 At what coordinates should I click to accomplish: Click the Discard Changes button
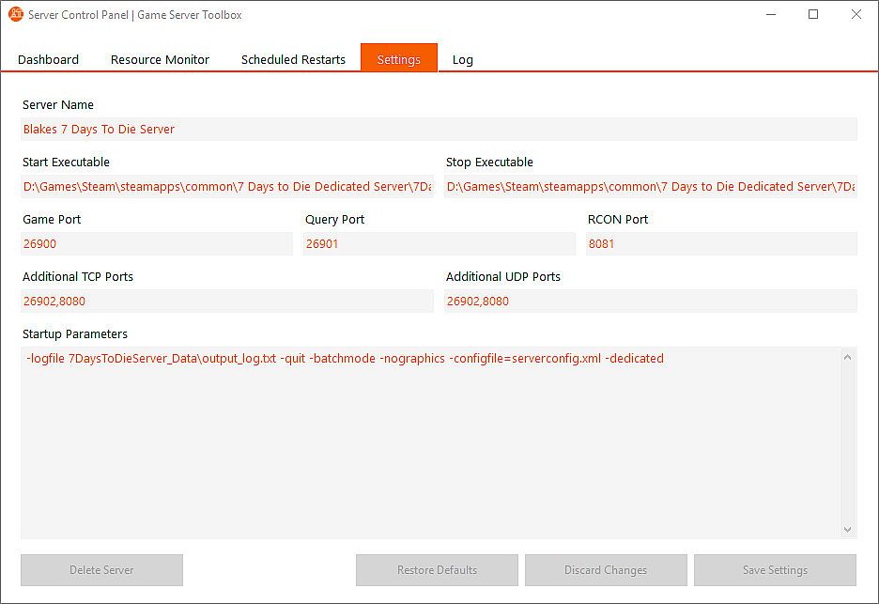tap(606, 570)
